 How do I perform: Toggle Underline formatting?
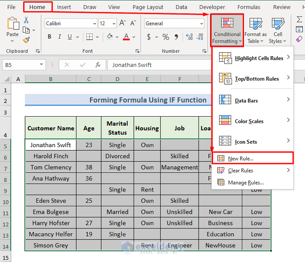click(70, 37)
